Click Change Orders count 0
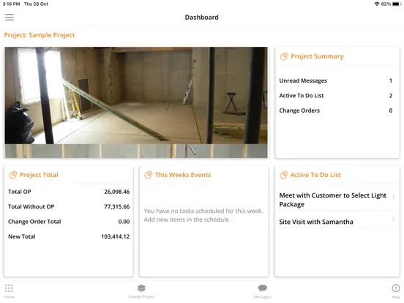 (391, 111)
